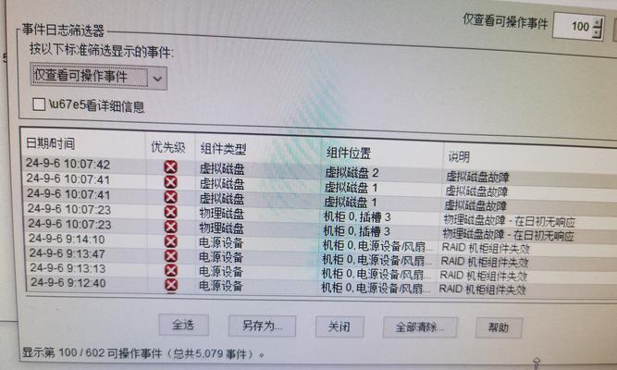Click the 另存为... button
This screenshot has height=370, width=617.
click(262, 326)
